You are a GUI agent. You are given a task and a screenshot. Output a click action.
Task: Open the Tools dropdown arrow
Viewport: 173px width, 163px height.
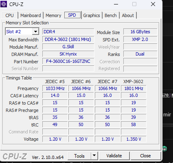(94, 156)
